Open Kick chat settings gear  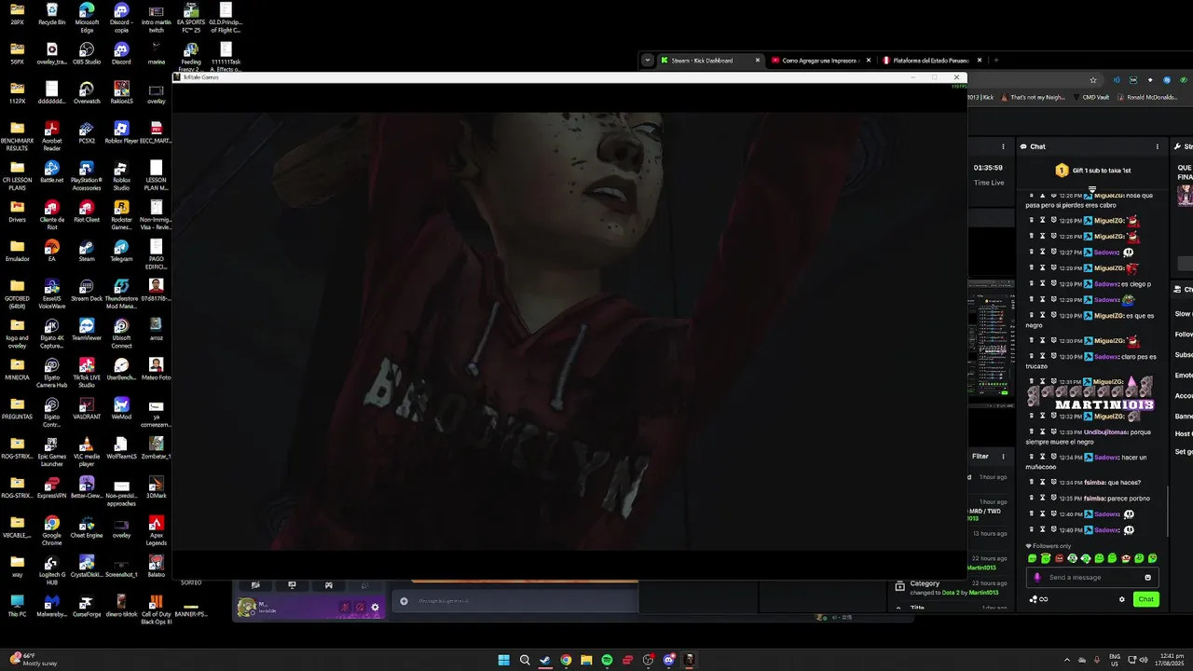pyautogui.click(x=1121, y=599)
